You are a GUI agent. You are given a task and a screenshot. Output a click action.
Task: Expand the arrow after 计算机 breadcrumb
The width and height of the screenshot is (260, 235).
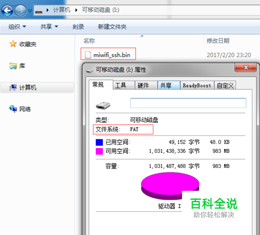(76, 10)
